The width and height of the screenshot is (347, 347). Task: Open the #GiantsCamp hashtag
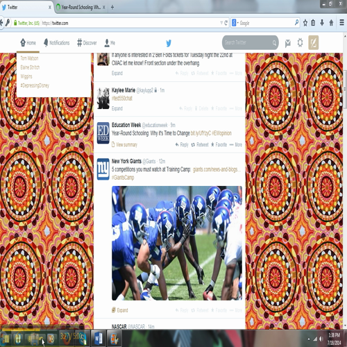point(123,178)
